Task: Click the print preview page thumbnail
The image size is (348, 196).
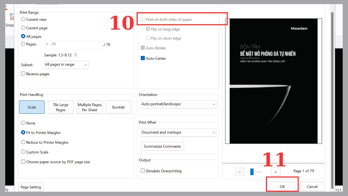Action: click(x=273, y=81)
